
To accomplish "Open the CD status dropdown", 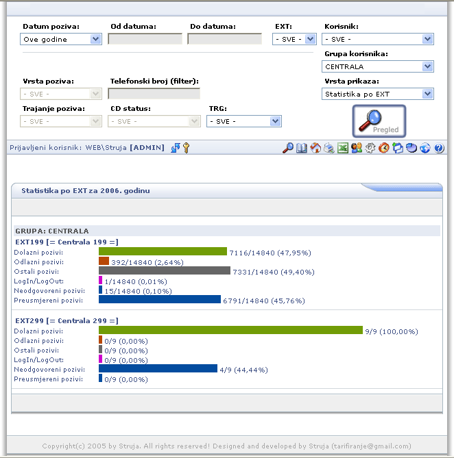I will click(x=154, y=121).
